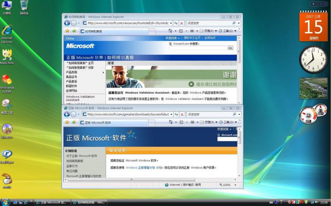Click search magnifier in upper IE window

click(234, 23)
